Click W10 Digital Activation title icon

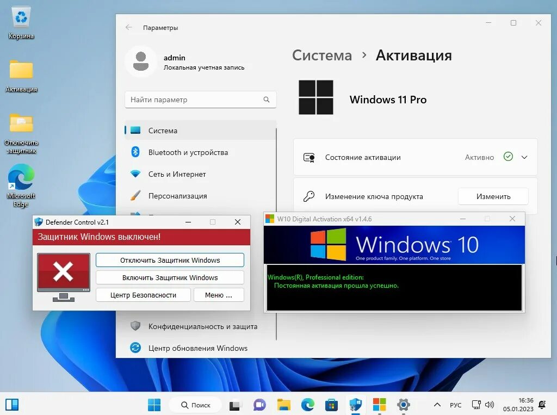[270, 219]
